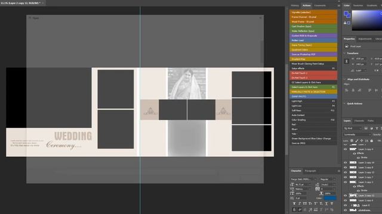Screen dimensions: 382x214
Task: Filter layers by type layers icon
Action: (x=377, y=128)
